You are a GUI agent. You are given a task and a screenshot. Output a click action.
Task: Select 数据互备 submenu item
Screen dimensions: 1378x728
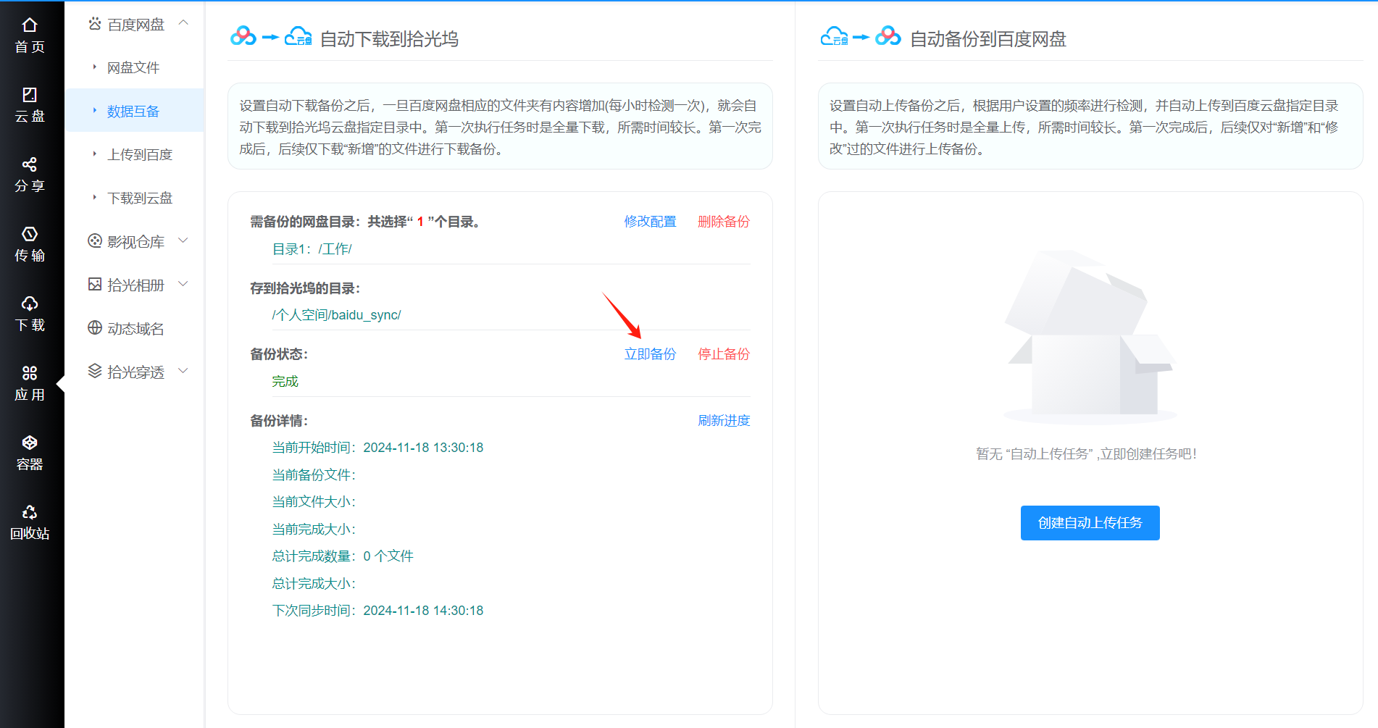click(x=134, y=111)
